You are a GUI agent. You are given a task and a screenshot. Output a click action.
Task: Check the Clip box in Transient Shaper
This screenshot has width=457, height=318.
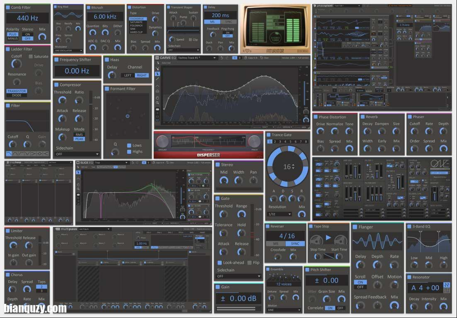(x=190, y=40)
